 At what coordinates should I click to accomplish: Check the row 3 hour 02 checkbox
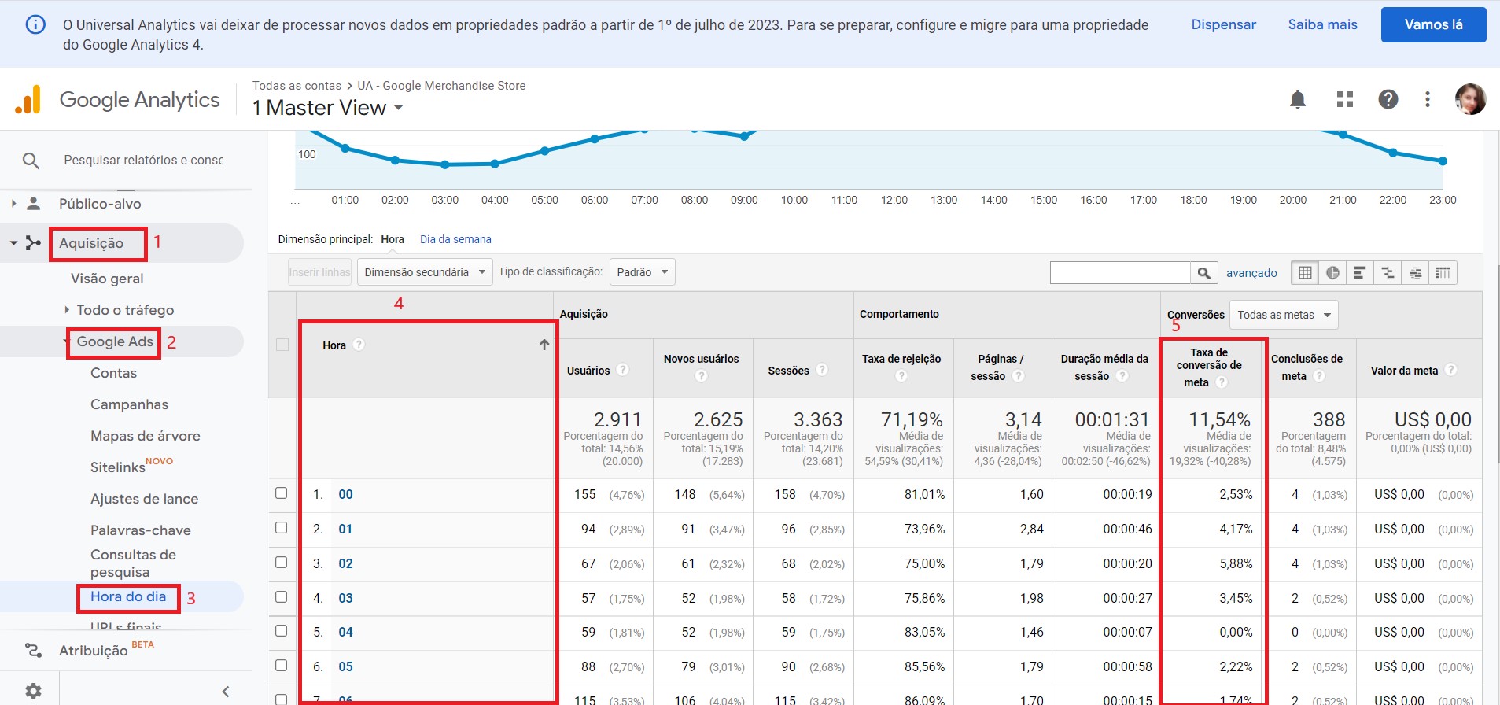pyautogui.click(x=282, y=563)
